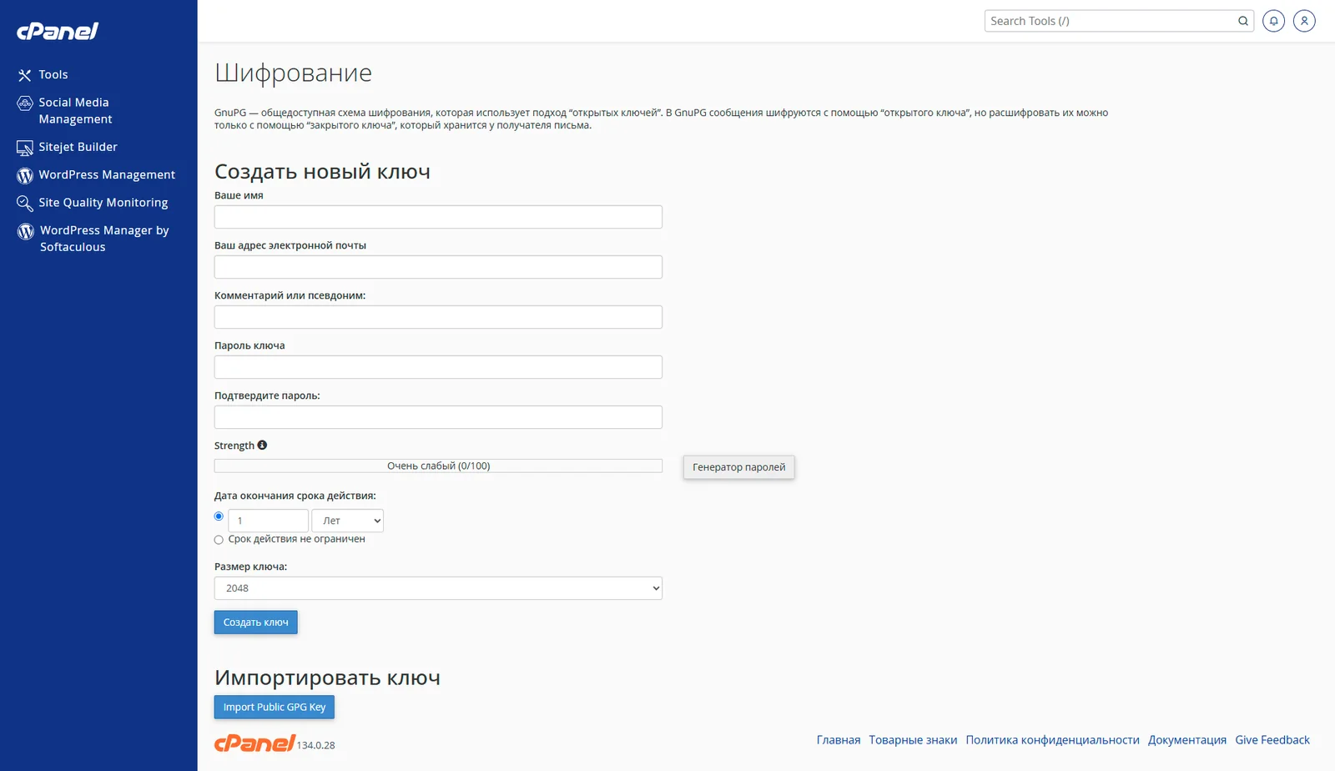This screenshot has height=771, width=1335.
Task: Open Tools in the sidebar
Action: 53,74
